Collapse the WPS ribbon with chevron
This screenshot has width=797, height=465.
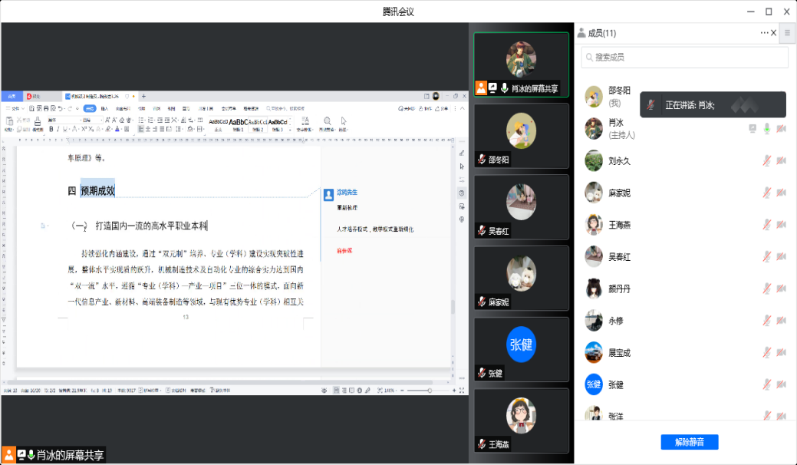(462, 108)
